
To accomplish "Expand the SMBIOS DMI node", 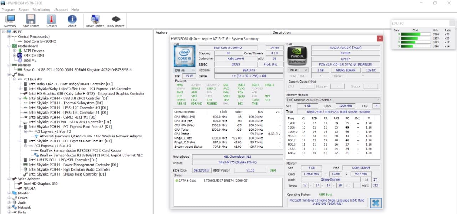I will 15,56.
